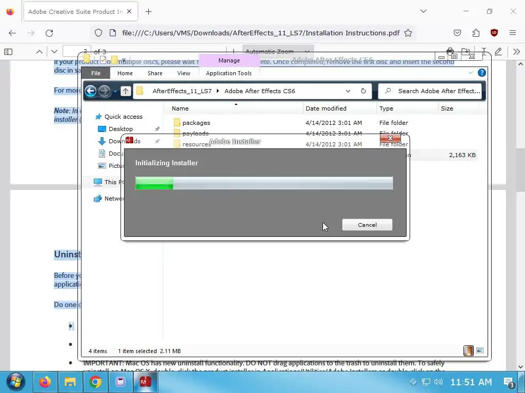
Task: Cancel the Adobe Installer initialization
Action: (367, 225)
